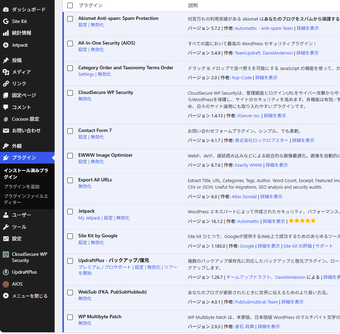This screenshot has height=334, width=340.
Task: Click the リンク chain icon
Action: coord(6,84)
